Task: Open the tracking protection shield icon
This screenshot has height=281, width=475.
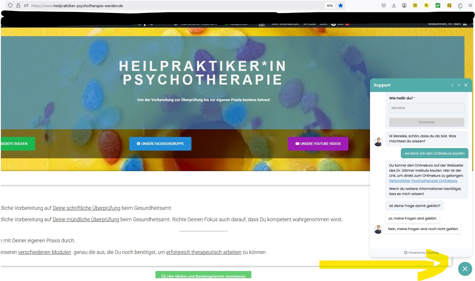Action: pyautogui.click(x=10, y=5)
